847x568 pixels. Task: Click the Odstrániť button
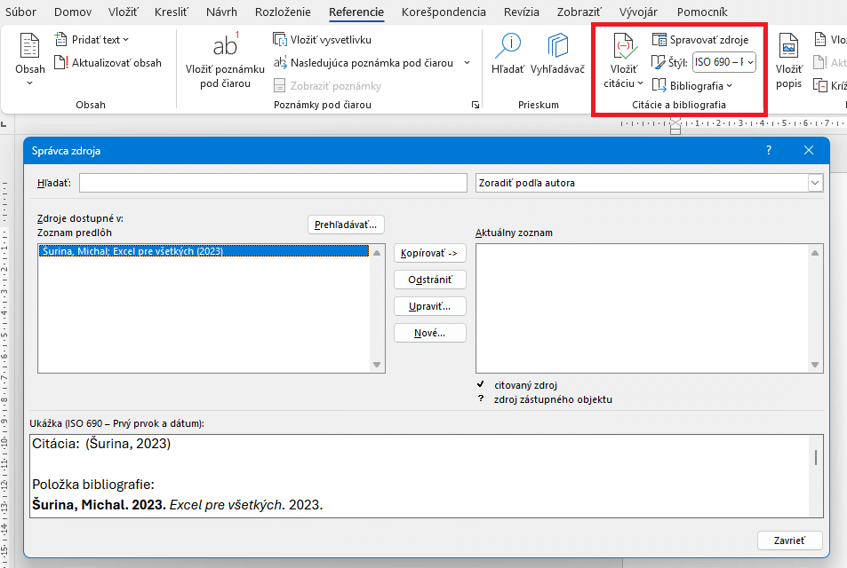(x=429, y=280)
